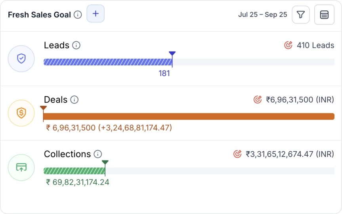Screen dimensions: 342x214
Task: Click the Deals achieved amount text
Action: point(109,128)
